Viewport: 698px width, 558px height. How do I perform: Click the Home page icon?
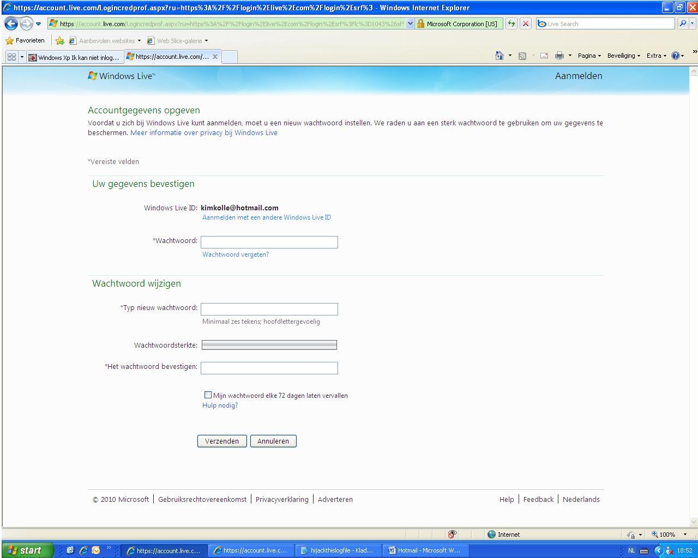(500, 56)
